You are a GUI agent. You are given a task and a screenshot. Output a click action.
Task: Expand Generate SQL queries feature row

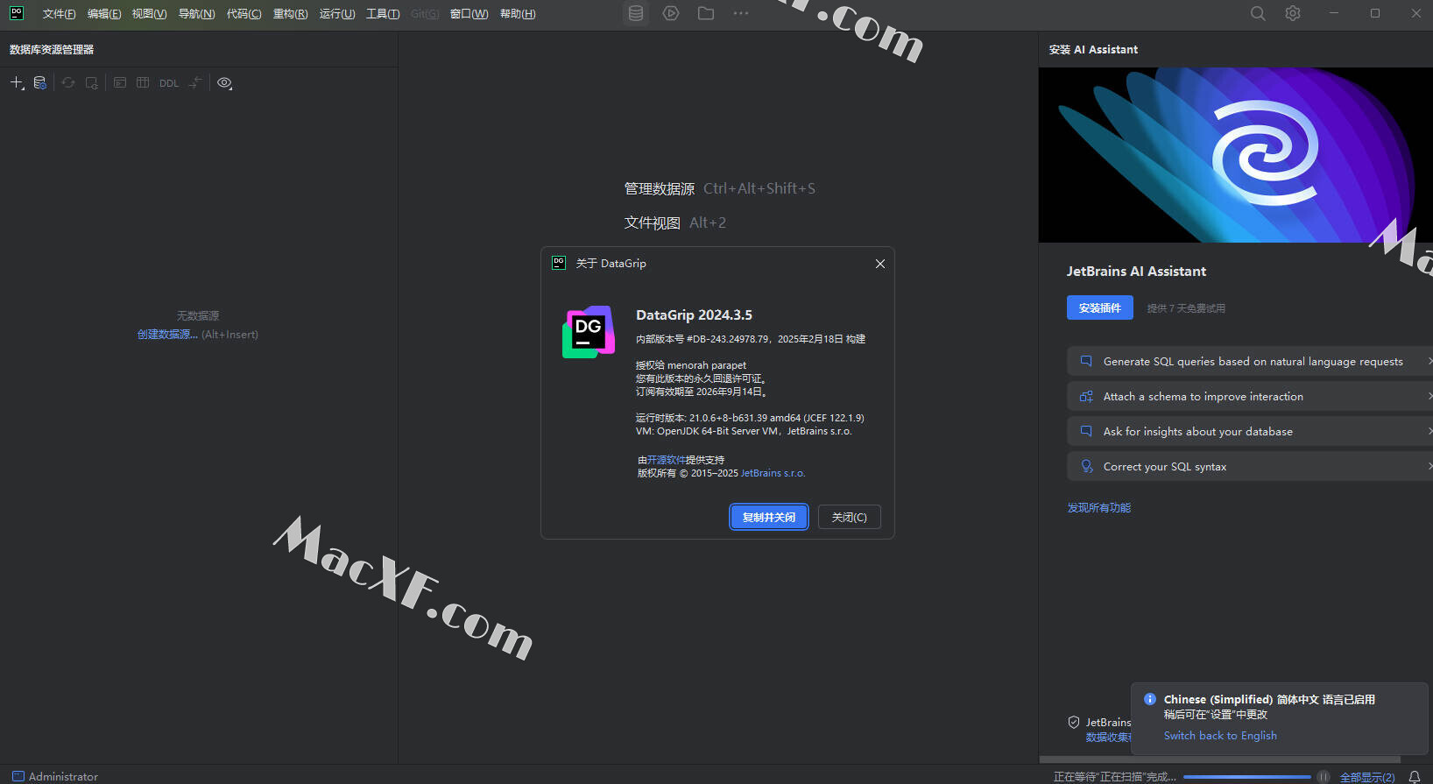coord(1250,361)
